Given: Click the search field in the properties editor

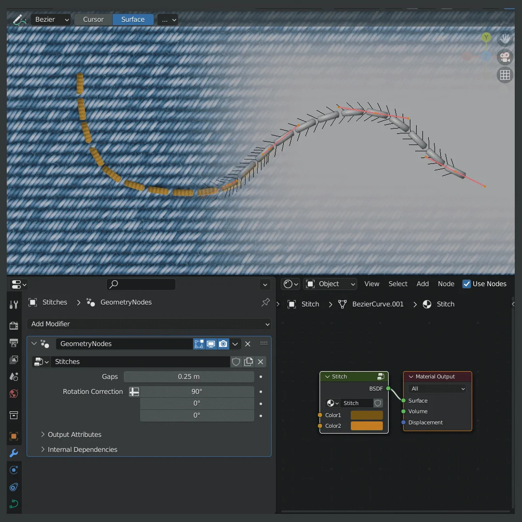Looking at the screenshot, I should (x=141, y=284).
